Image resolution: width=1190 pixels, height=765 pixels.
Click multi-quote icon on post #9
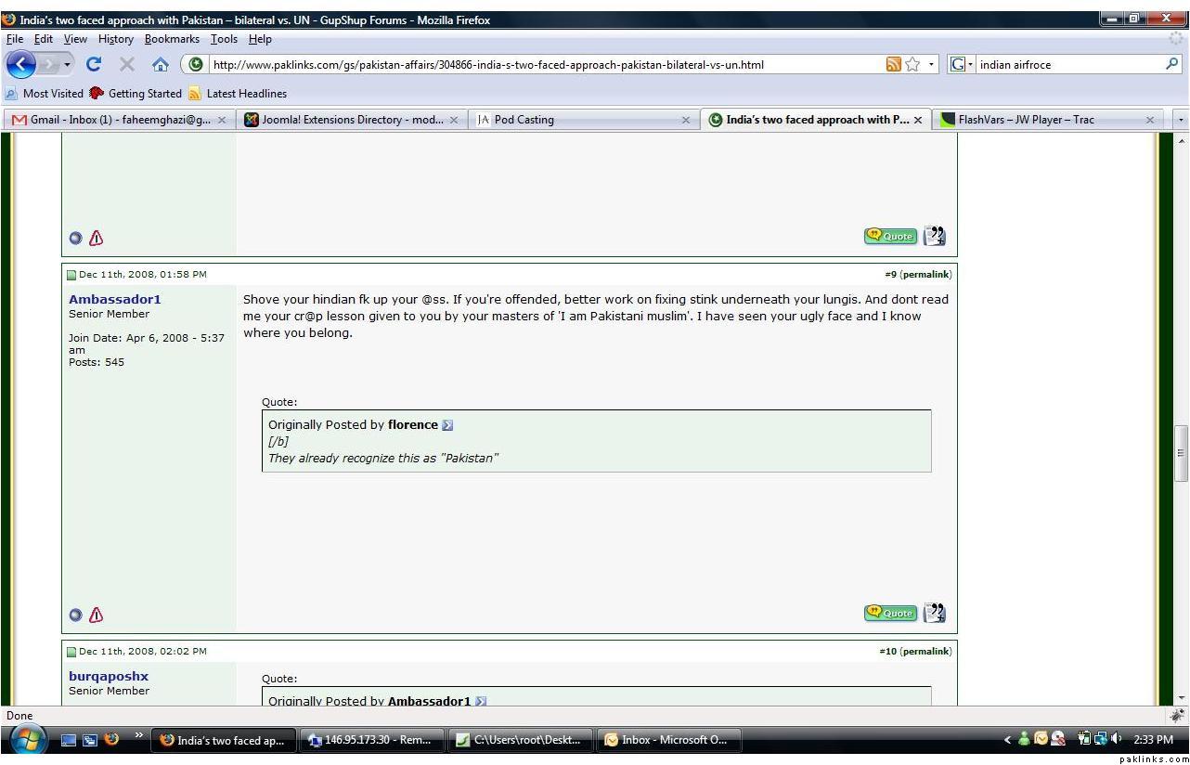[x=935, y=613]
